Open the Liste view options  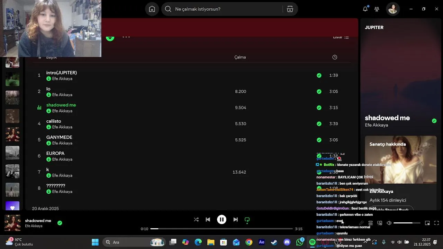click(341, 37)
